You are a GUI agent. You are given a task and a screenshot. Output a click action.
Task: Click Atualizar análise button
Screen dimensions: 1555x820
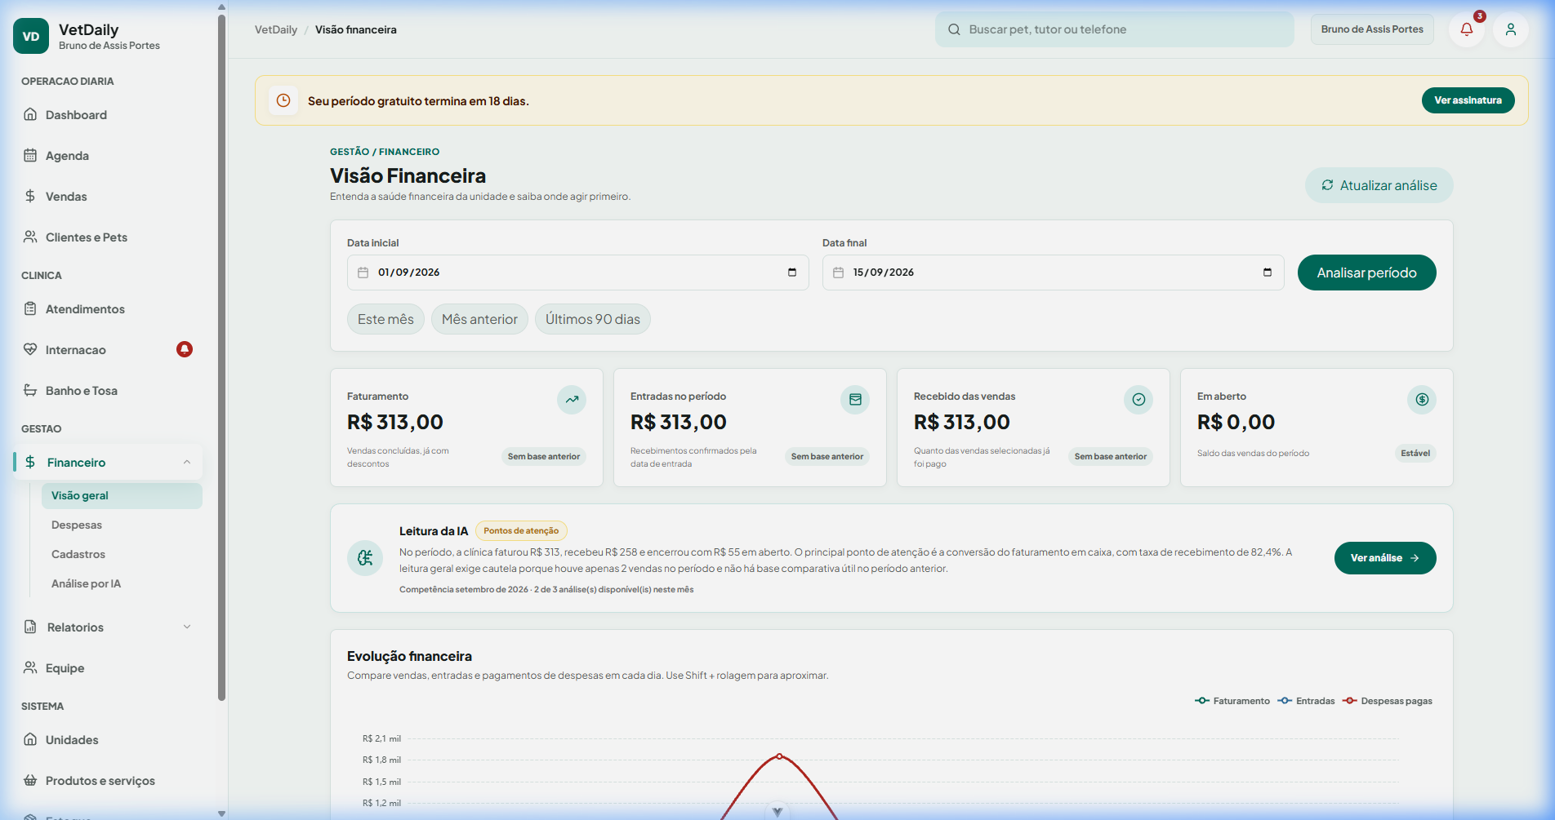1379,185
